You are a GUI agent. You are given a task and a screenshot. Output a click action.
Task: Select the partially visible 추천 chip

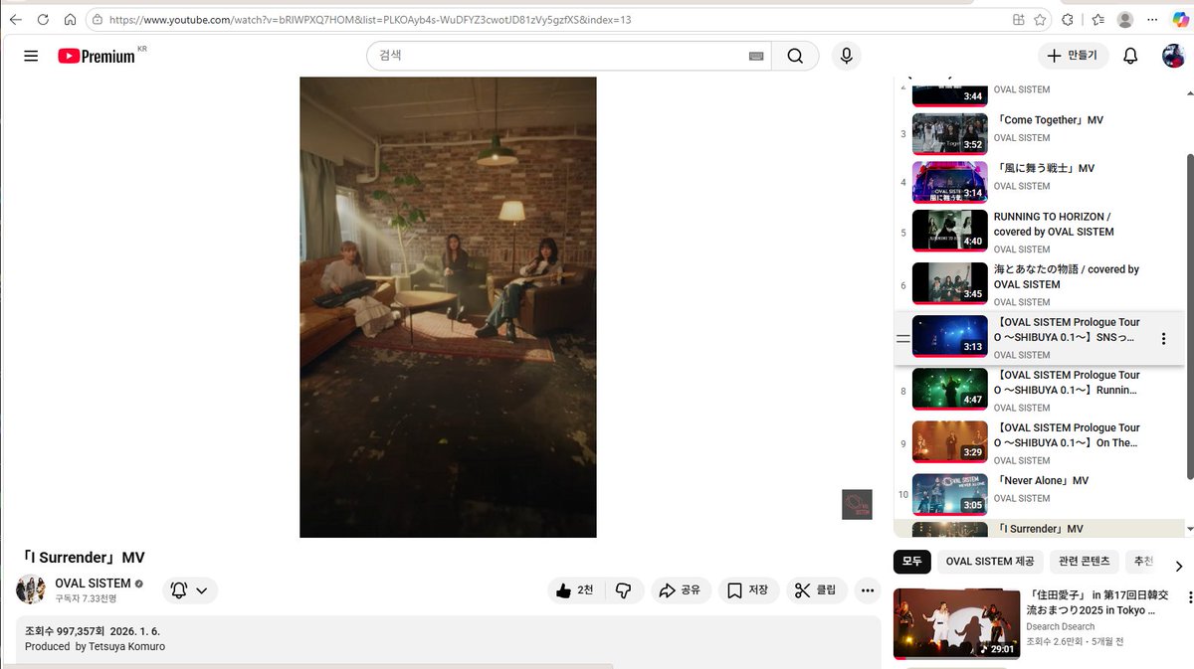click(x=1142, y=562)
